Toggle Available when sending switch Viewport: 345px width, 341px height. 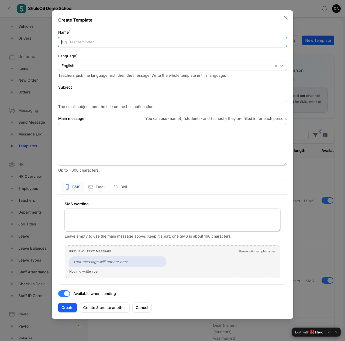tap(64, 294)
